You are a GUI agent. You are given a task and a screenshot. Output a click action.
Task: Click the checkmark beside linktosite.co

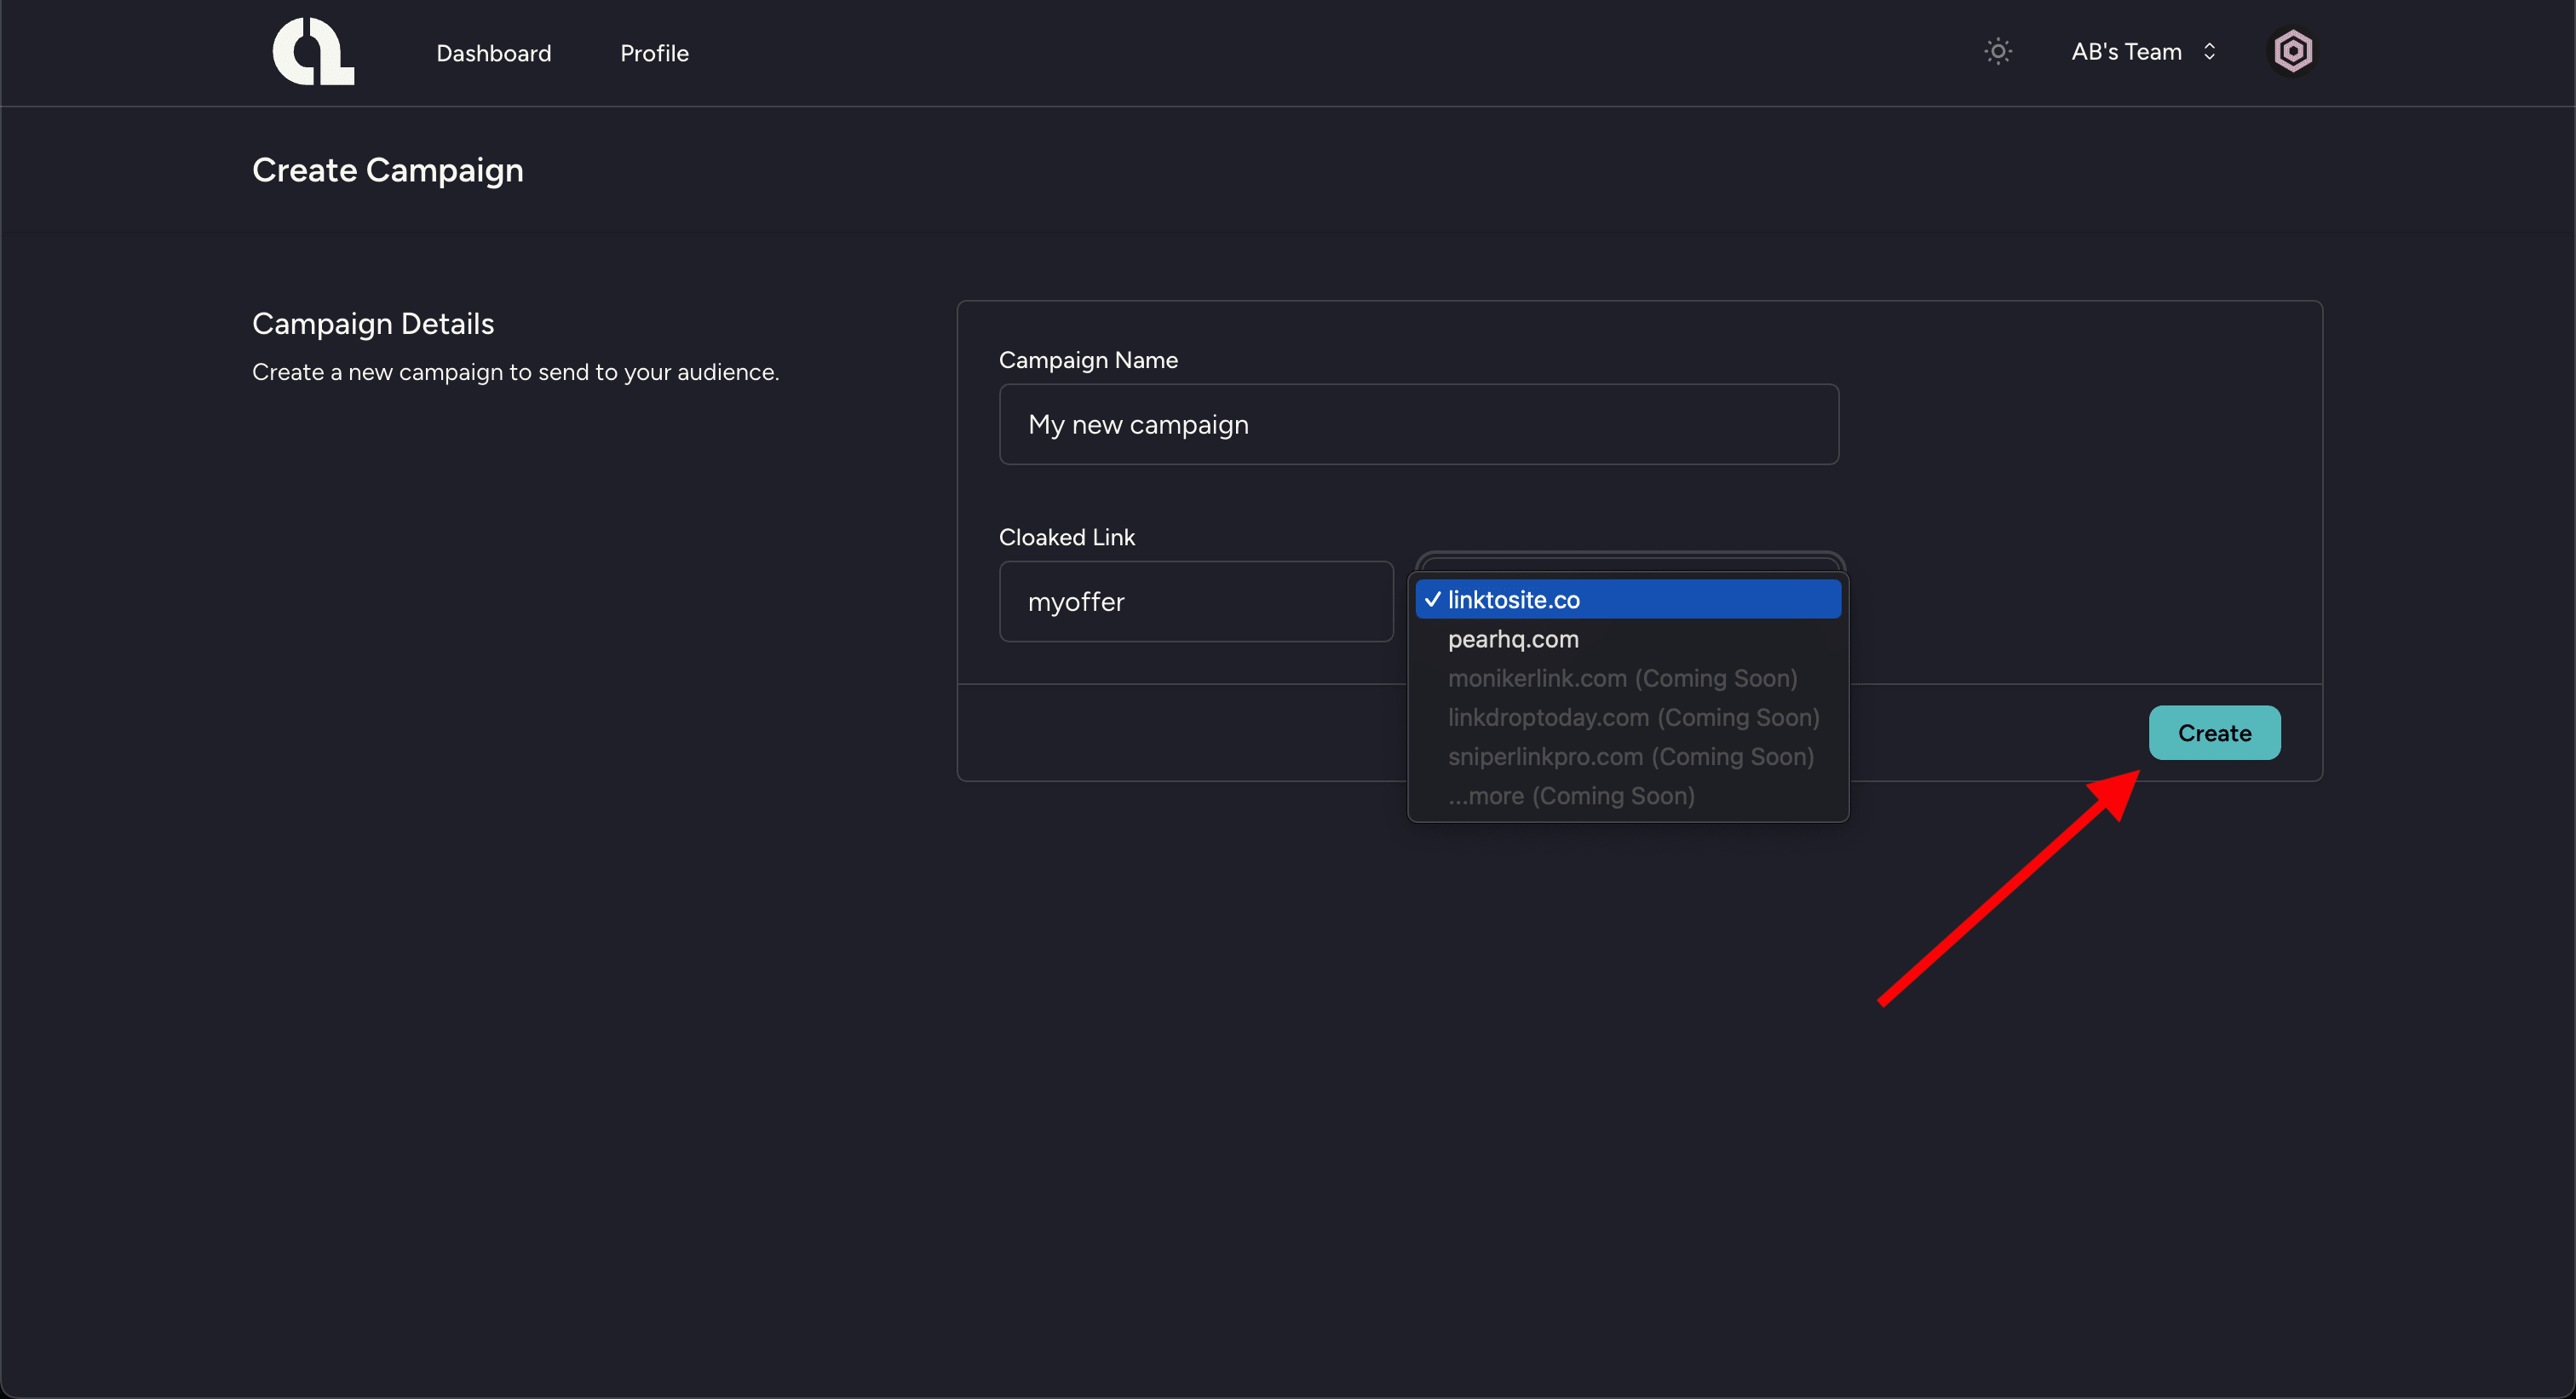1432,599
